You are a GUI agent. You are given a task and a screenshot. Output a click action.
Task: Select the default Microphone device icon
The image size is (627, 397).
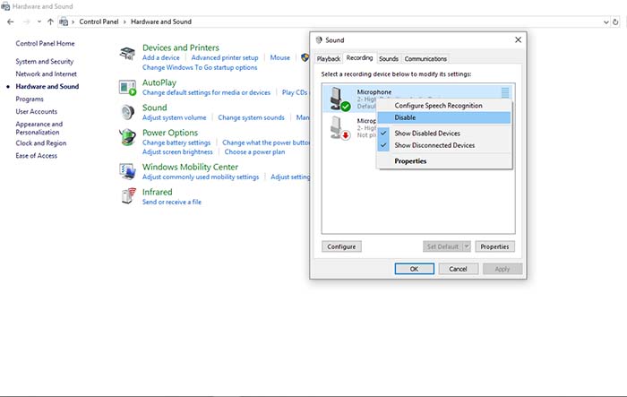339,99
